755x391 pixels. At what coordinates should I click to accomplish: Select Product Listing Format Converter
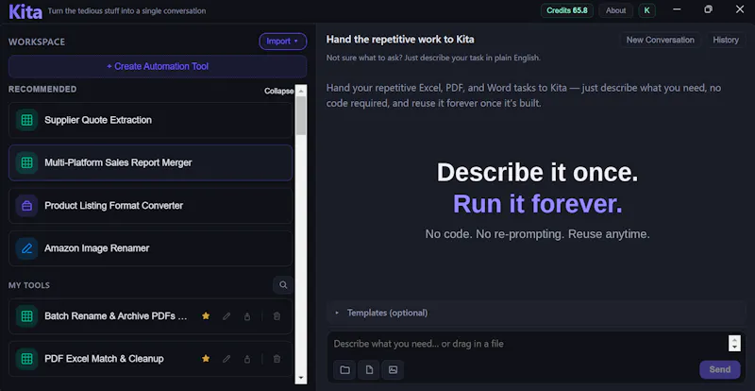150,206
